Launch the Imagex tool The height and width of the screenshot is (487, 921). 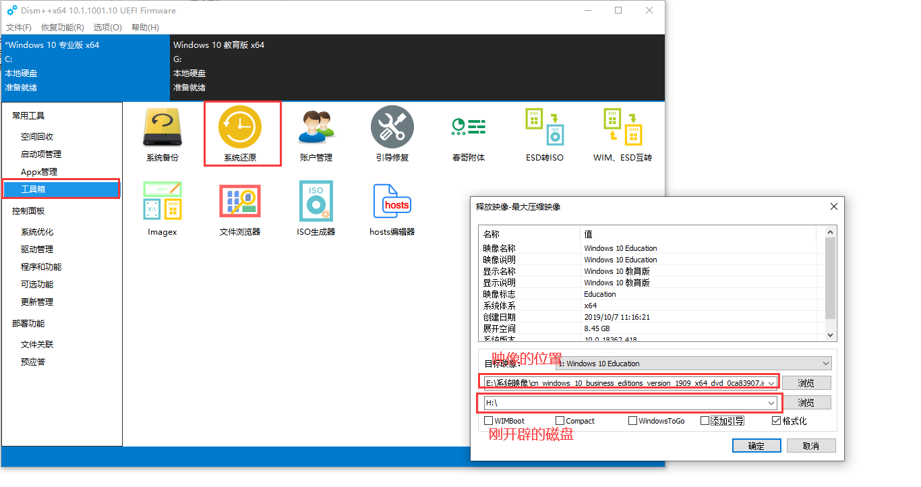(162, 208)
